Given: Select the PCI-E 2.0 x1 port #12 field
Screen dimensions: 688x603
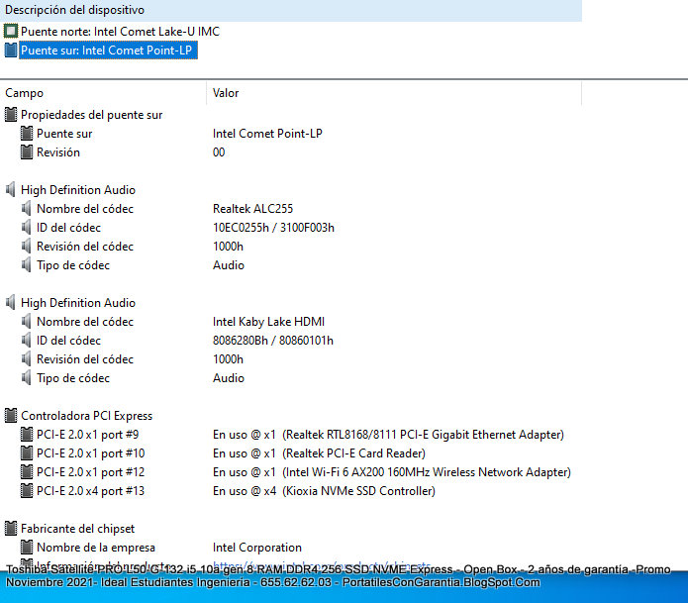Looking at the screenshot, I should (91, 472).
